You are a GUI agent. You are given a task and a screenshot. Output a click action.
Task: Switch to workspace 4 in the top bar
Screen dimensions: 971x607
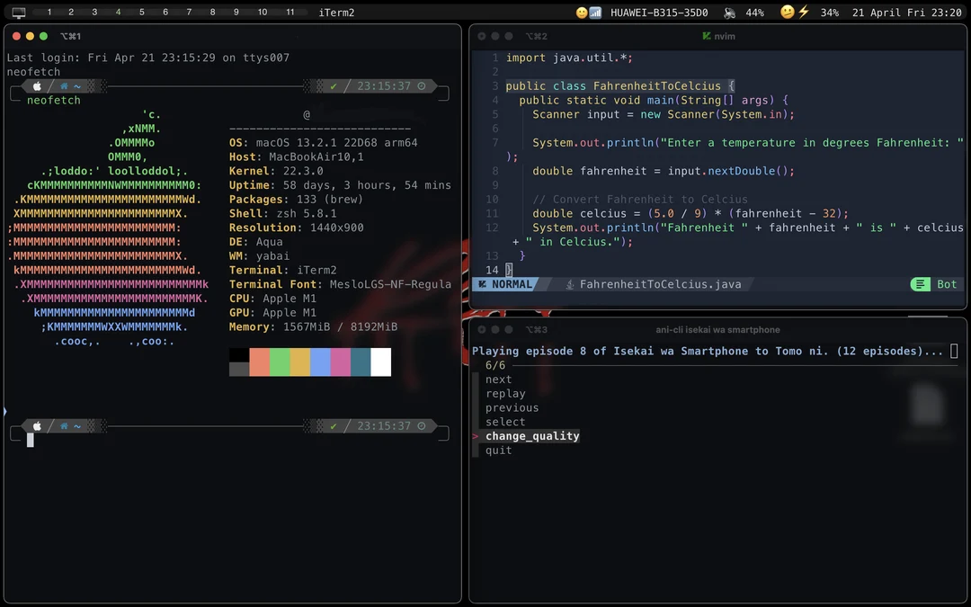point(119,13)
